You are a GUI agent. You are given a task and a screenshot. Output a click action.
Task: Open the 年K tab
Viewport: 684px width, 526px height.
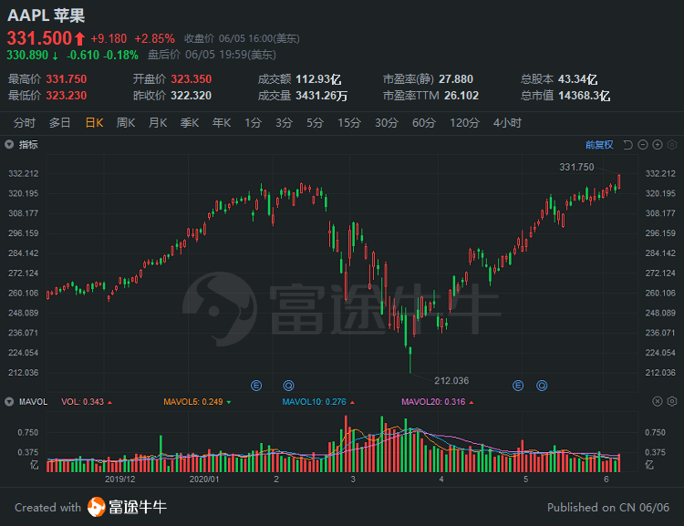[x=222, y=123]
